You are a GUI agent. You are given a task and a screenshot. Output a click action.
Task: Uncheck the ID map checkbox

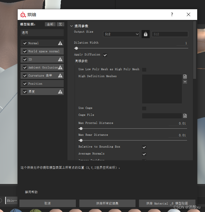[x=25, y=59]
